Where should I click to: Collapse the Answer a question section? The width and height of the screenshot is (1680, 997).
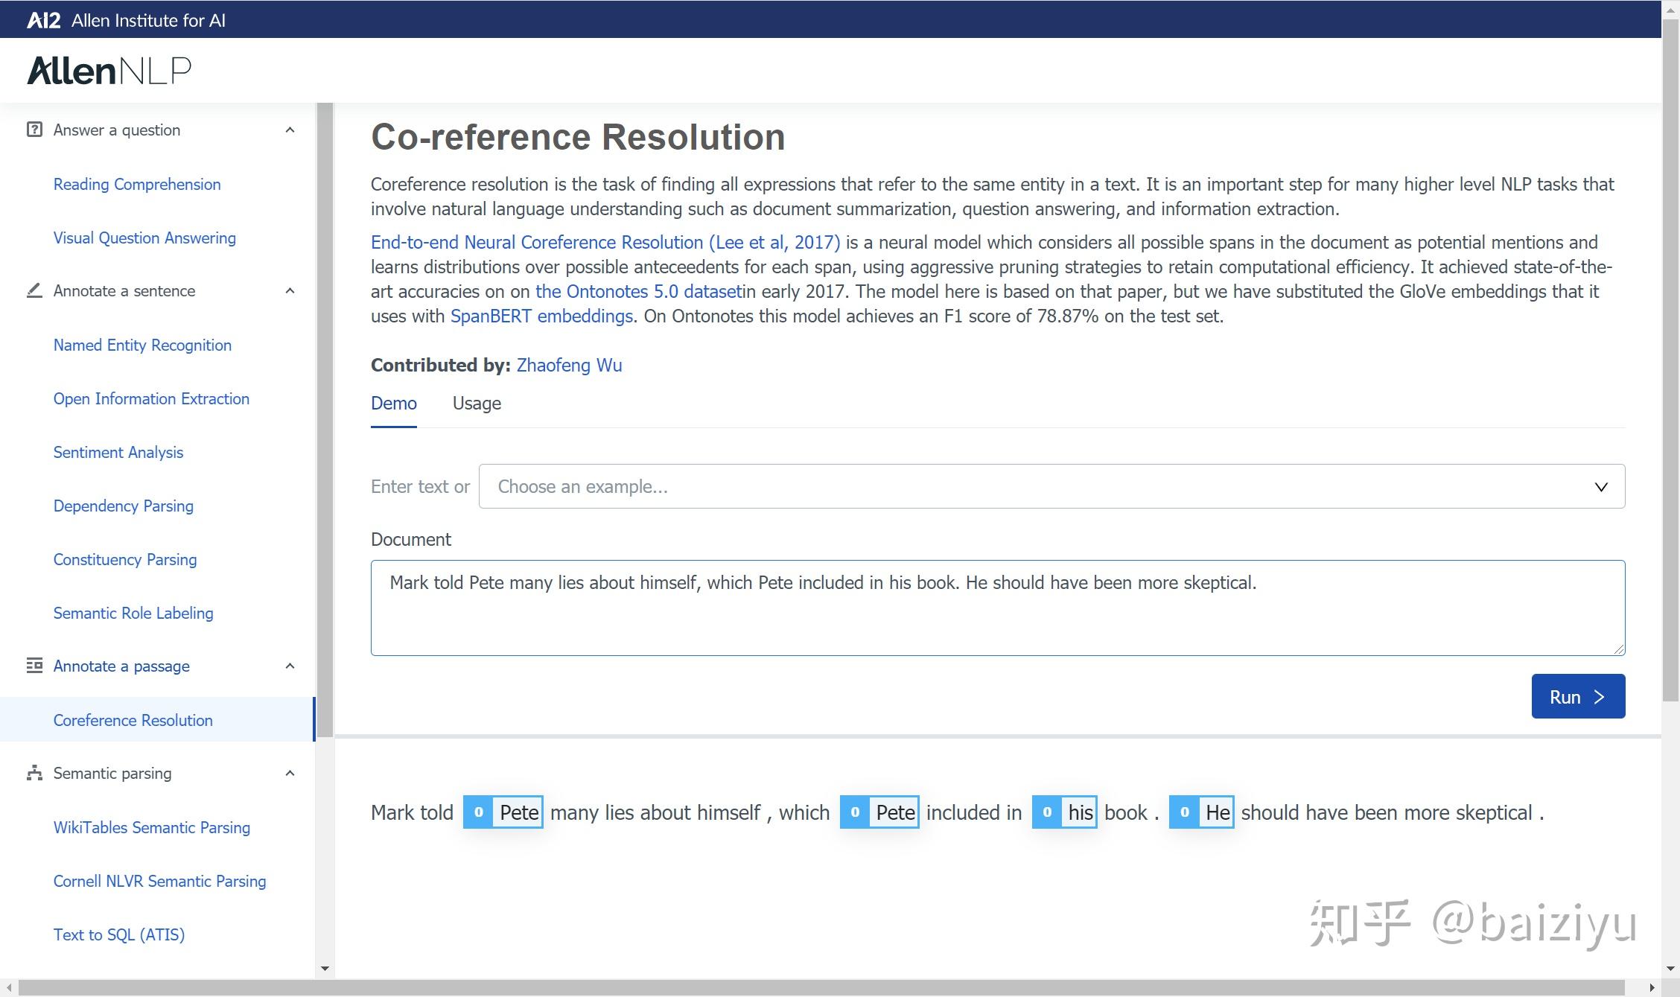(x=290, y=130)
